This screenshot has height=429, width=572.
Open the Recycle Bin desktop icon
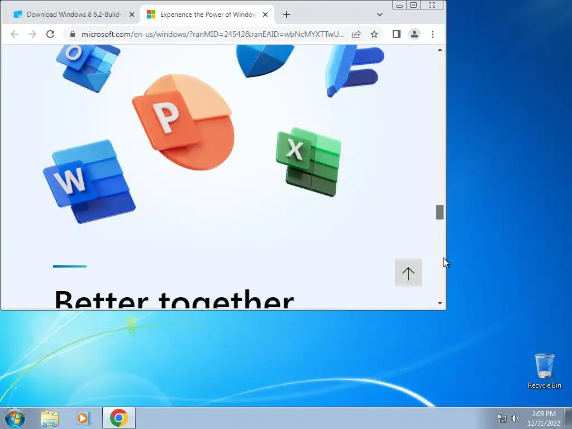(544, 371)
